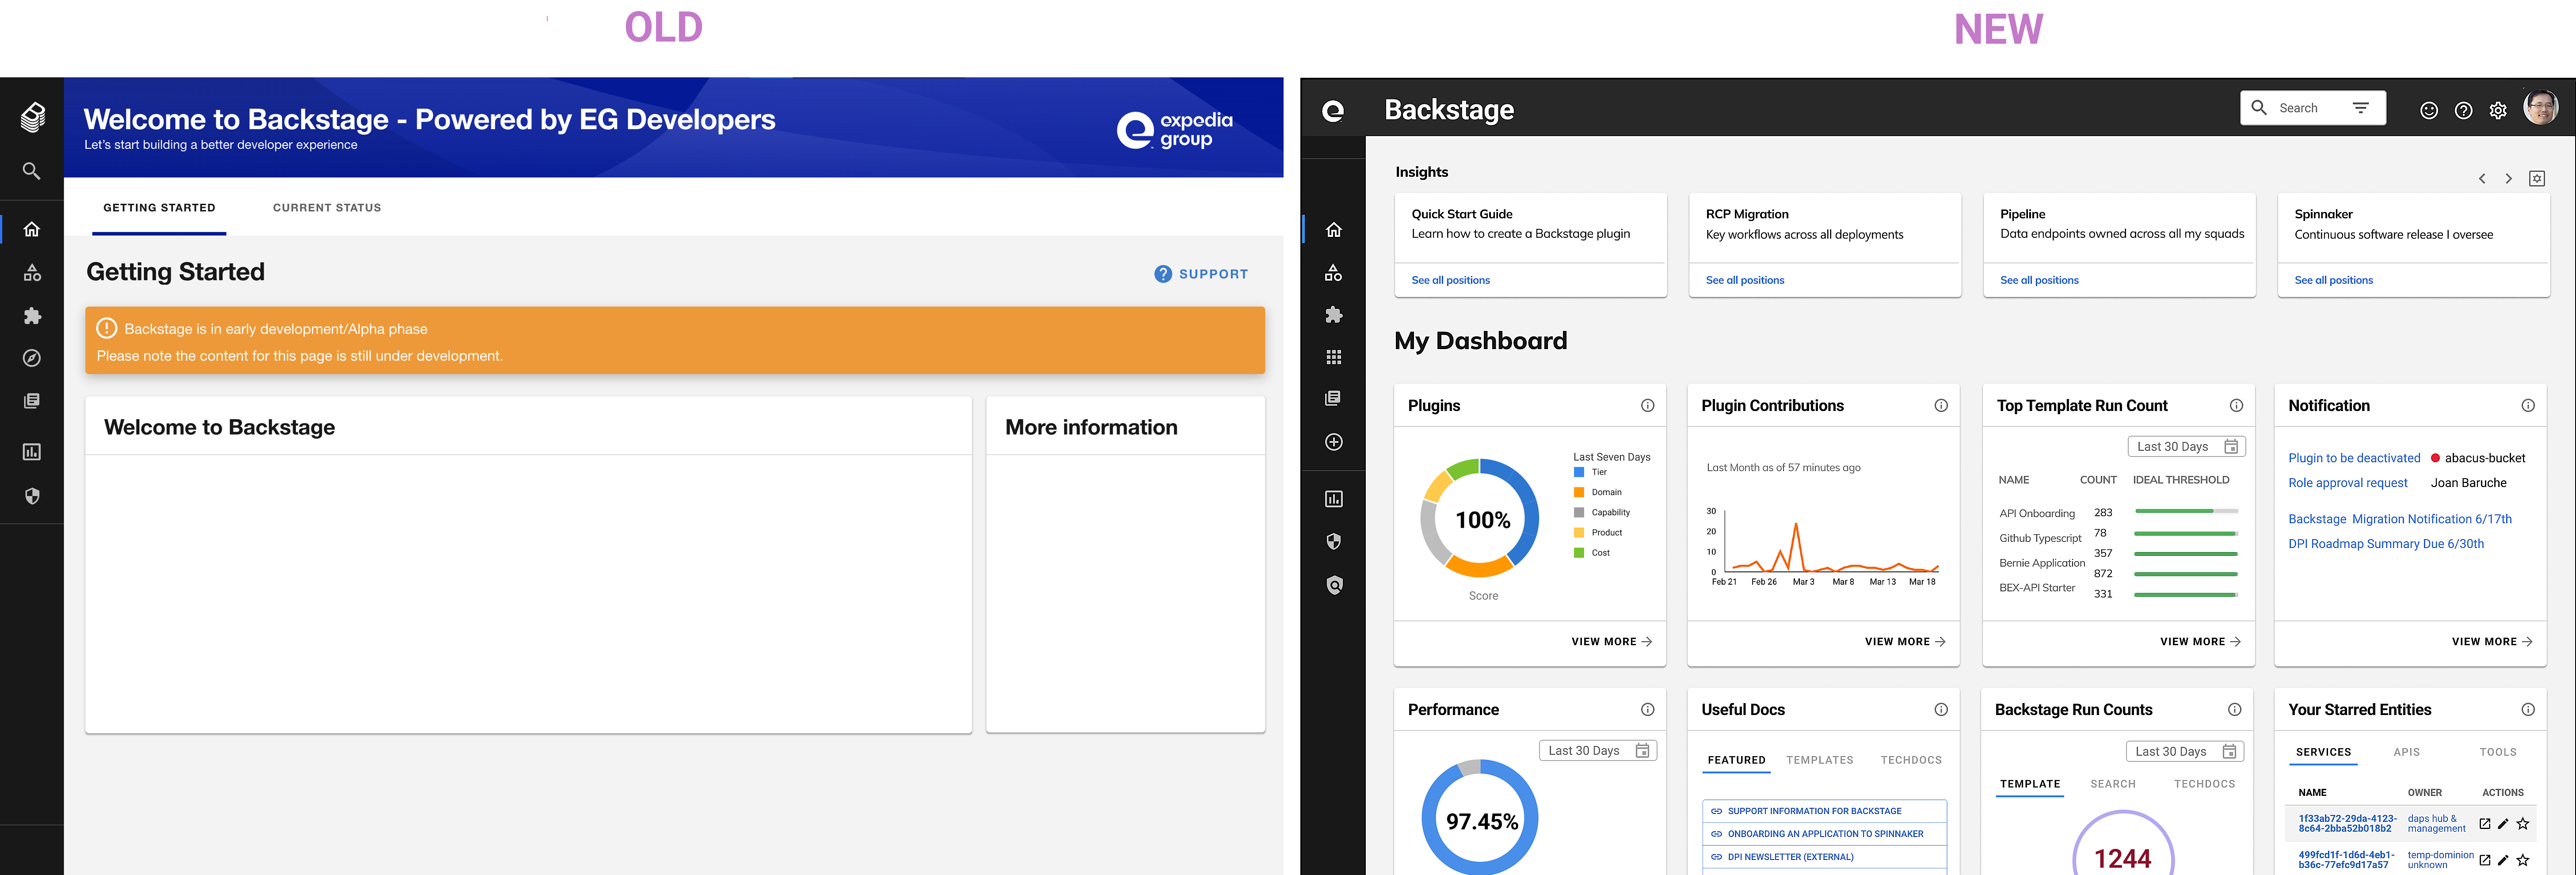Open SUPPORT INFORMATION FOR BACKSTAGE doc link
Viewport: 2576px width, 875px height.
click(1814, 811)
